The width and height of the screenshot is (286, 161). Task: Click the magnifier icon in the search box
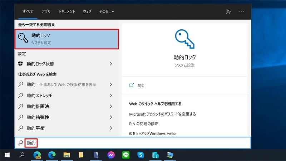point(21,142)
